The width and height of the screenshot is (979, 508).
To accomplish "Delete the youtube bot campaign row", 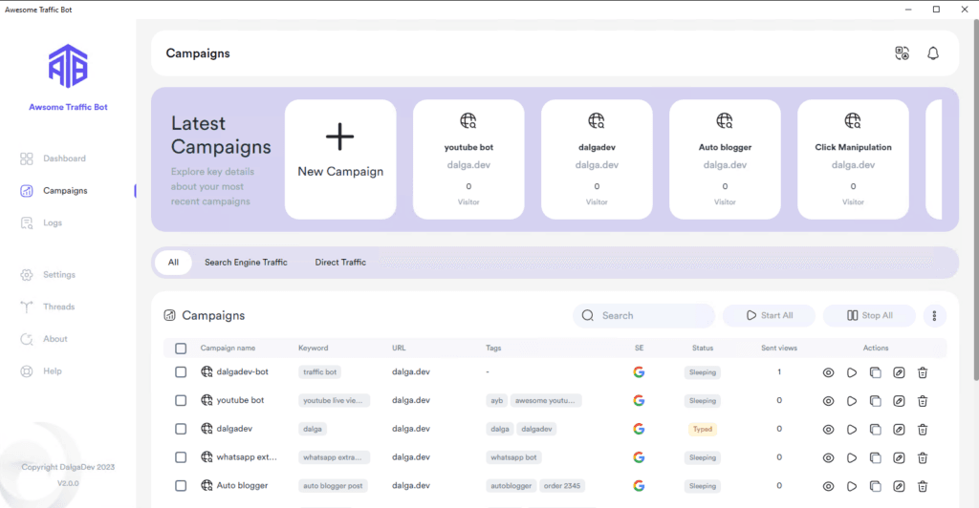I will coord(923,401).
